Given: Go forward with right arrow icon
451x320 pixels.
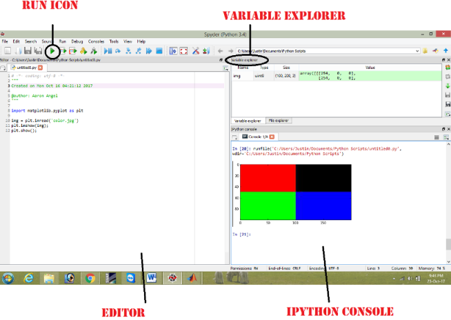Looking at the screenshot, I should (x=230, y=51).
